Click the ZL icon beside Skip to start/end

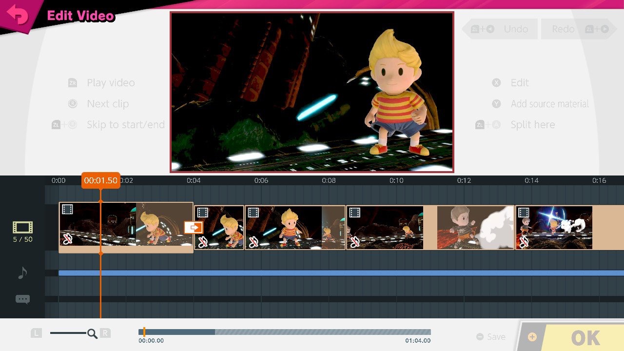coord(65,125)
